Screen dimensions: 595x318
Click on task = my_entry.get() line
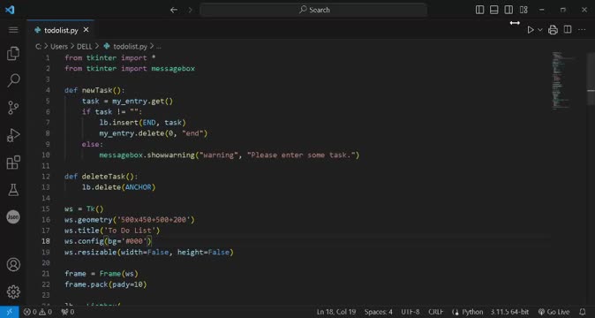[127, 101]
